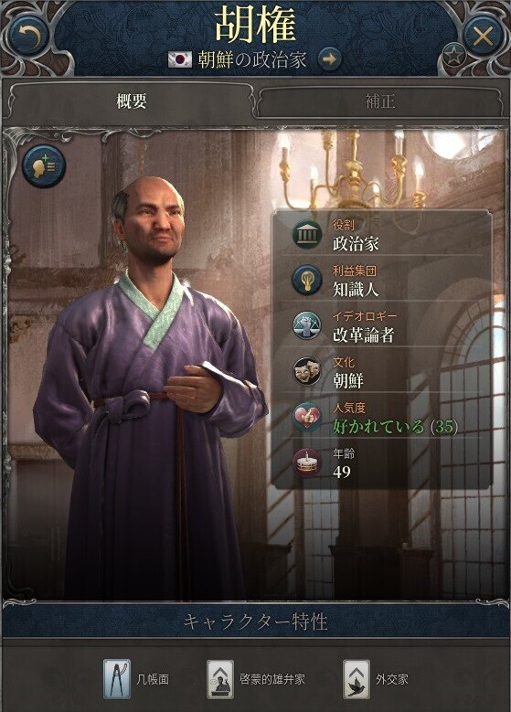Viewport: 511px width, 712px height.
Task: Click the 年齢 birthday cake icon
Action: coord(307,463)
